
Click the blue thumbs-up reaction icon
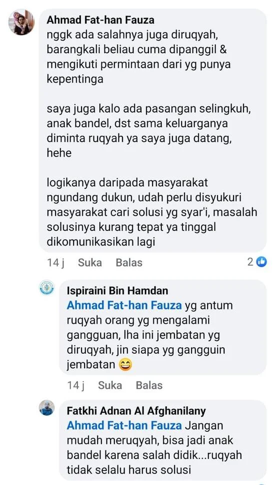click(261, 263)
